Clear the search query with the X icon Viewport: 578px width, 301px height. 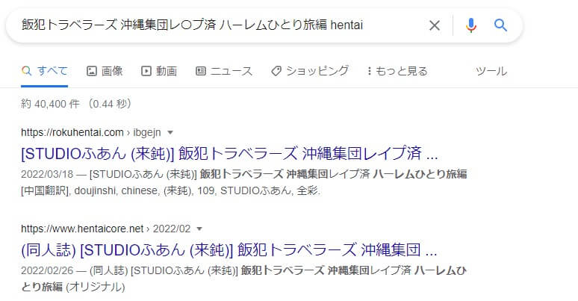point(435,25)
